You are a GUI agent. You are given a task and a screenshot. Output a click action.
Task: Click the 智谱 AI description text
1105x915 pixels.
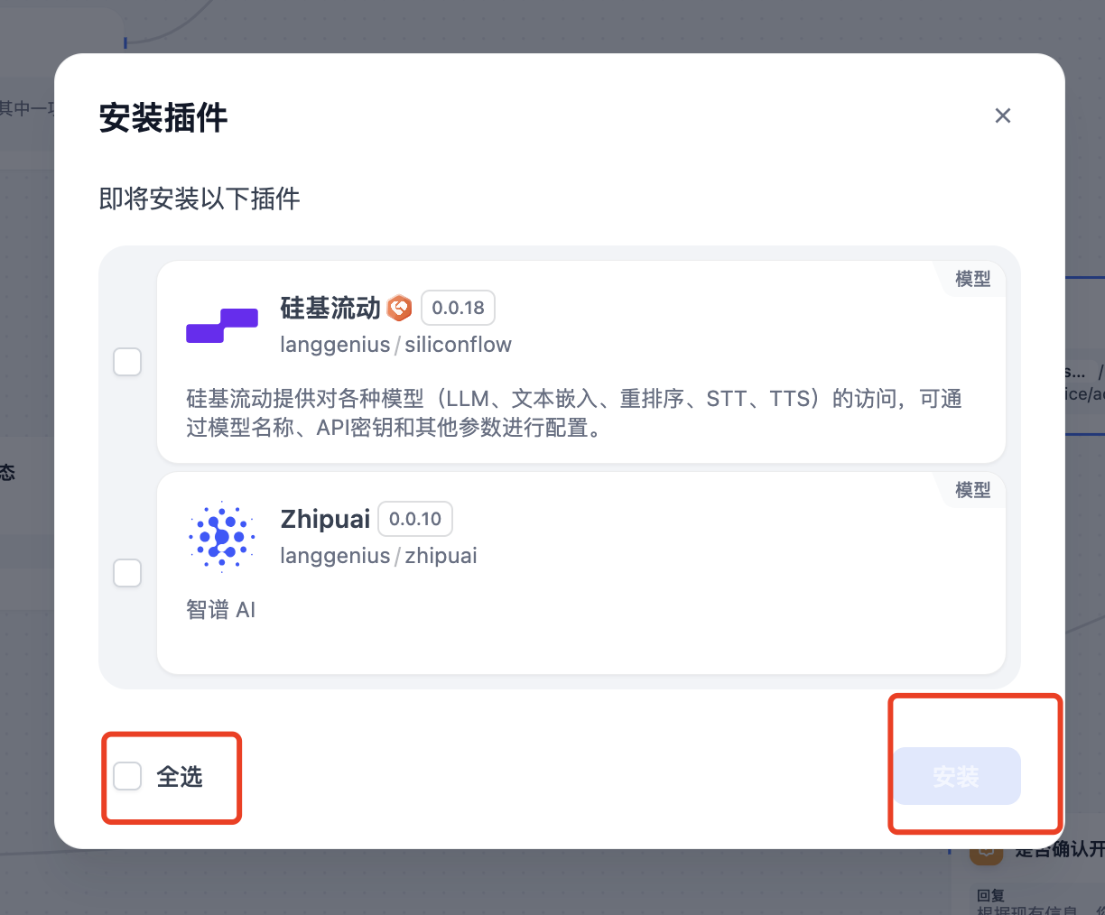tap(221, 610)
